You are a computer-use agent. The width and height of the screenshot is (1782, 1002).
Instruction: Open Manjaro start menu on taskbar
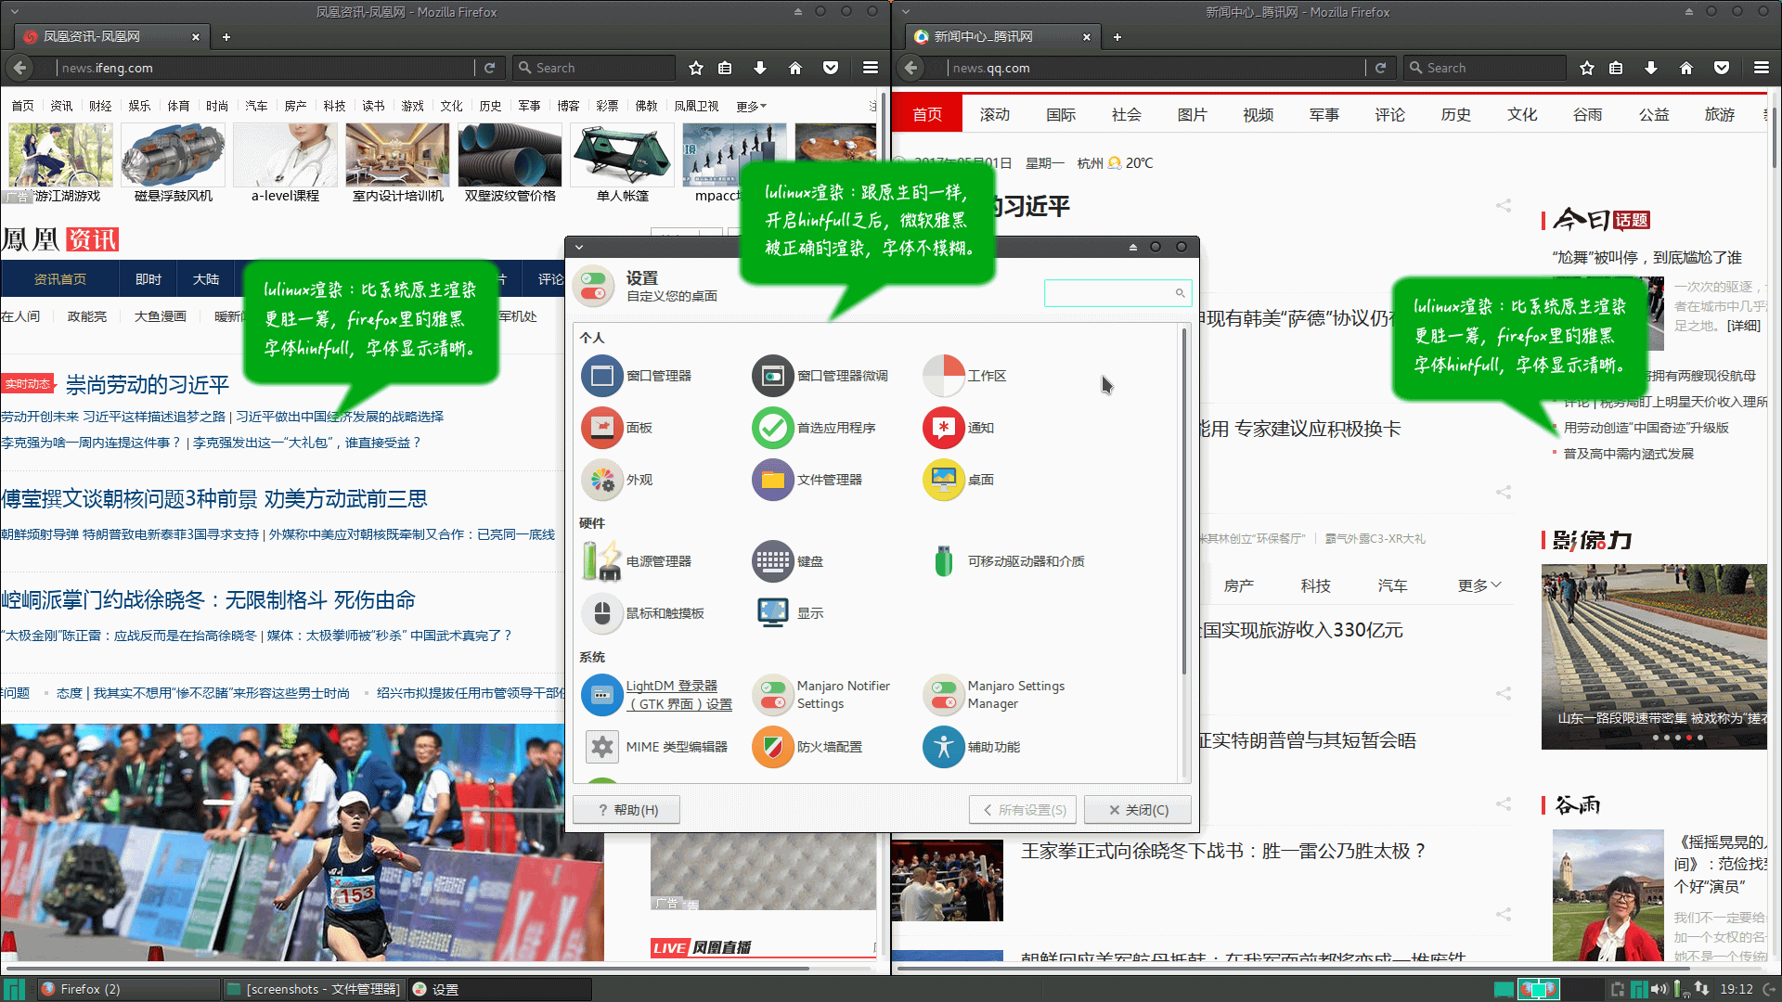coord(14,989)
